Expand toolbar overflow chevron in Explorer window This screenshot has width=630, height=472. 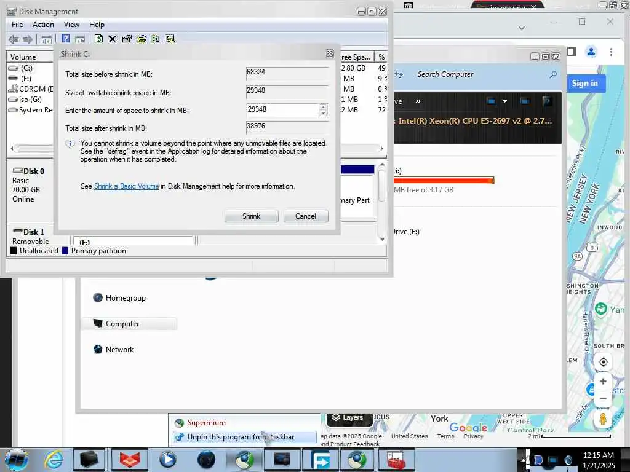[418, 101]
